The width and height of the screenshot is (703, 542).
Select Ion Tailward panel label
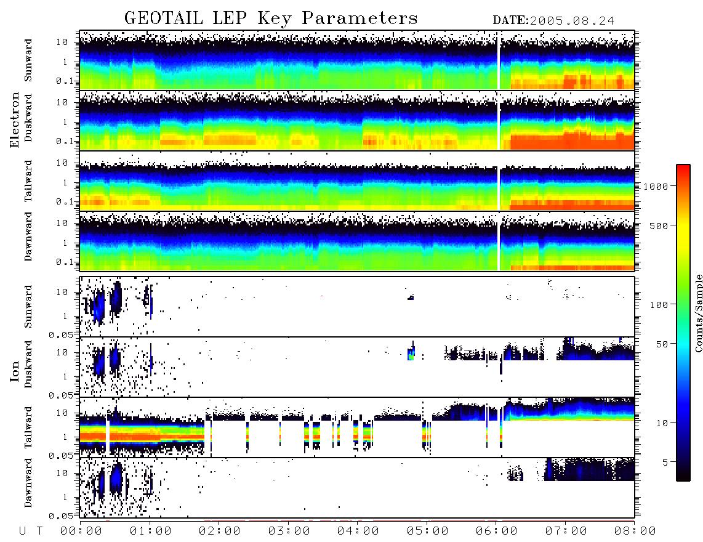[x=28, y=427]
